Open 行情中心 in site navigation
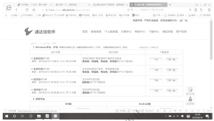The height and width of the screenshot is (121, 214). 126,32
